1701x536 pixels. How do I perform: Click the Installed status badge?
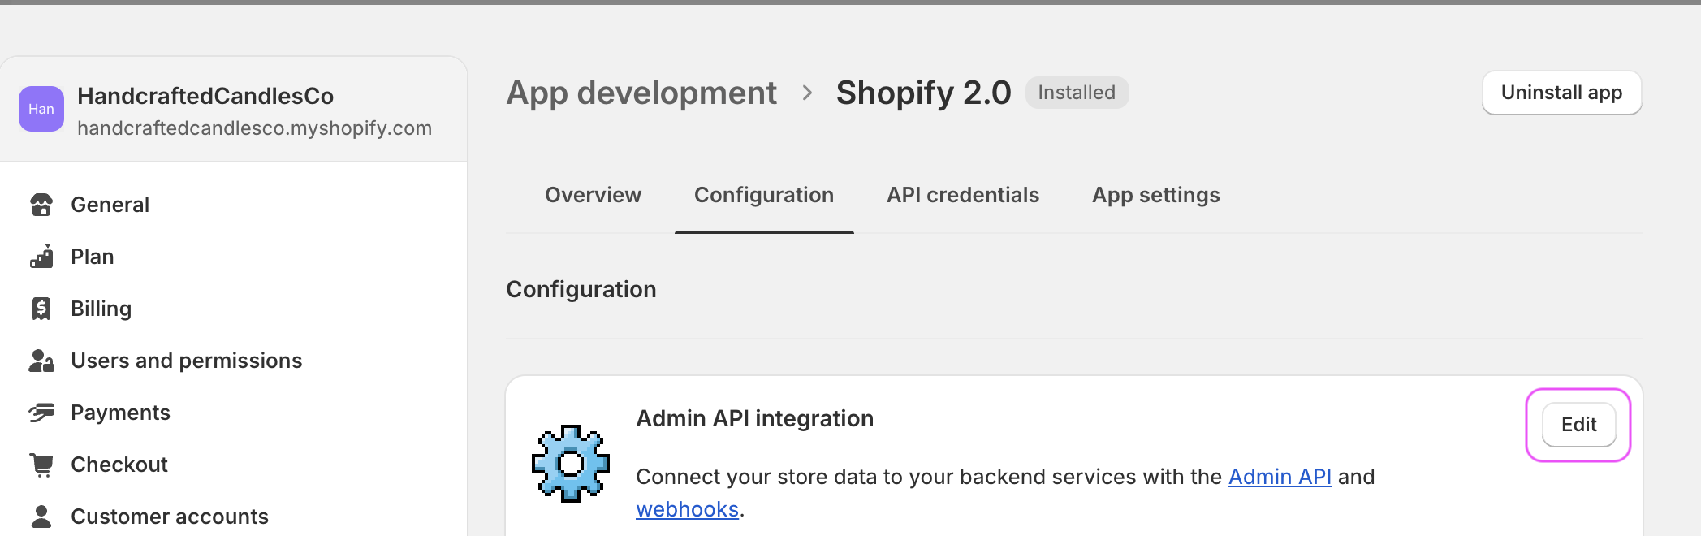point(1076,93)
